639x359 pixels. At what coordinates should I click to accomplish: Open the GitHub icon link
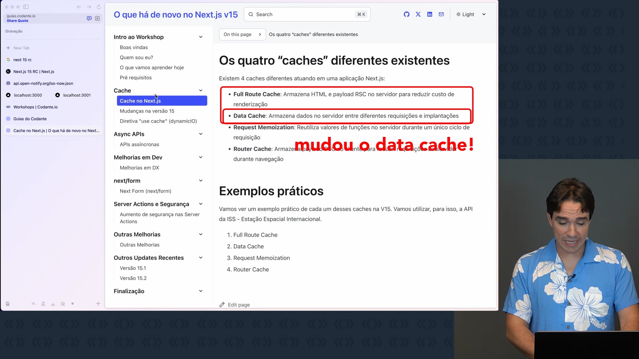(406, 14)
